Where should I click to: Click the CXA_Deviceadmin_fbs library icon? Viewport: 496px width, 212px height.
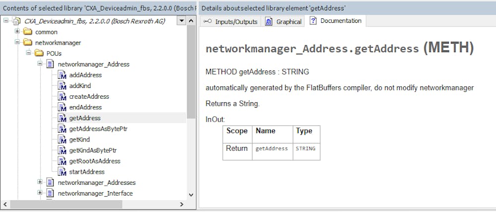click(x=17, y=21)
